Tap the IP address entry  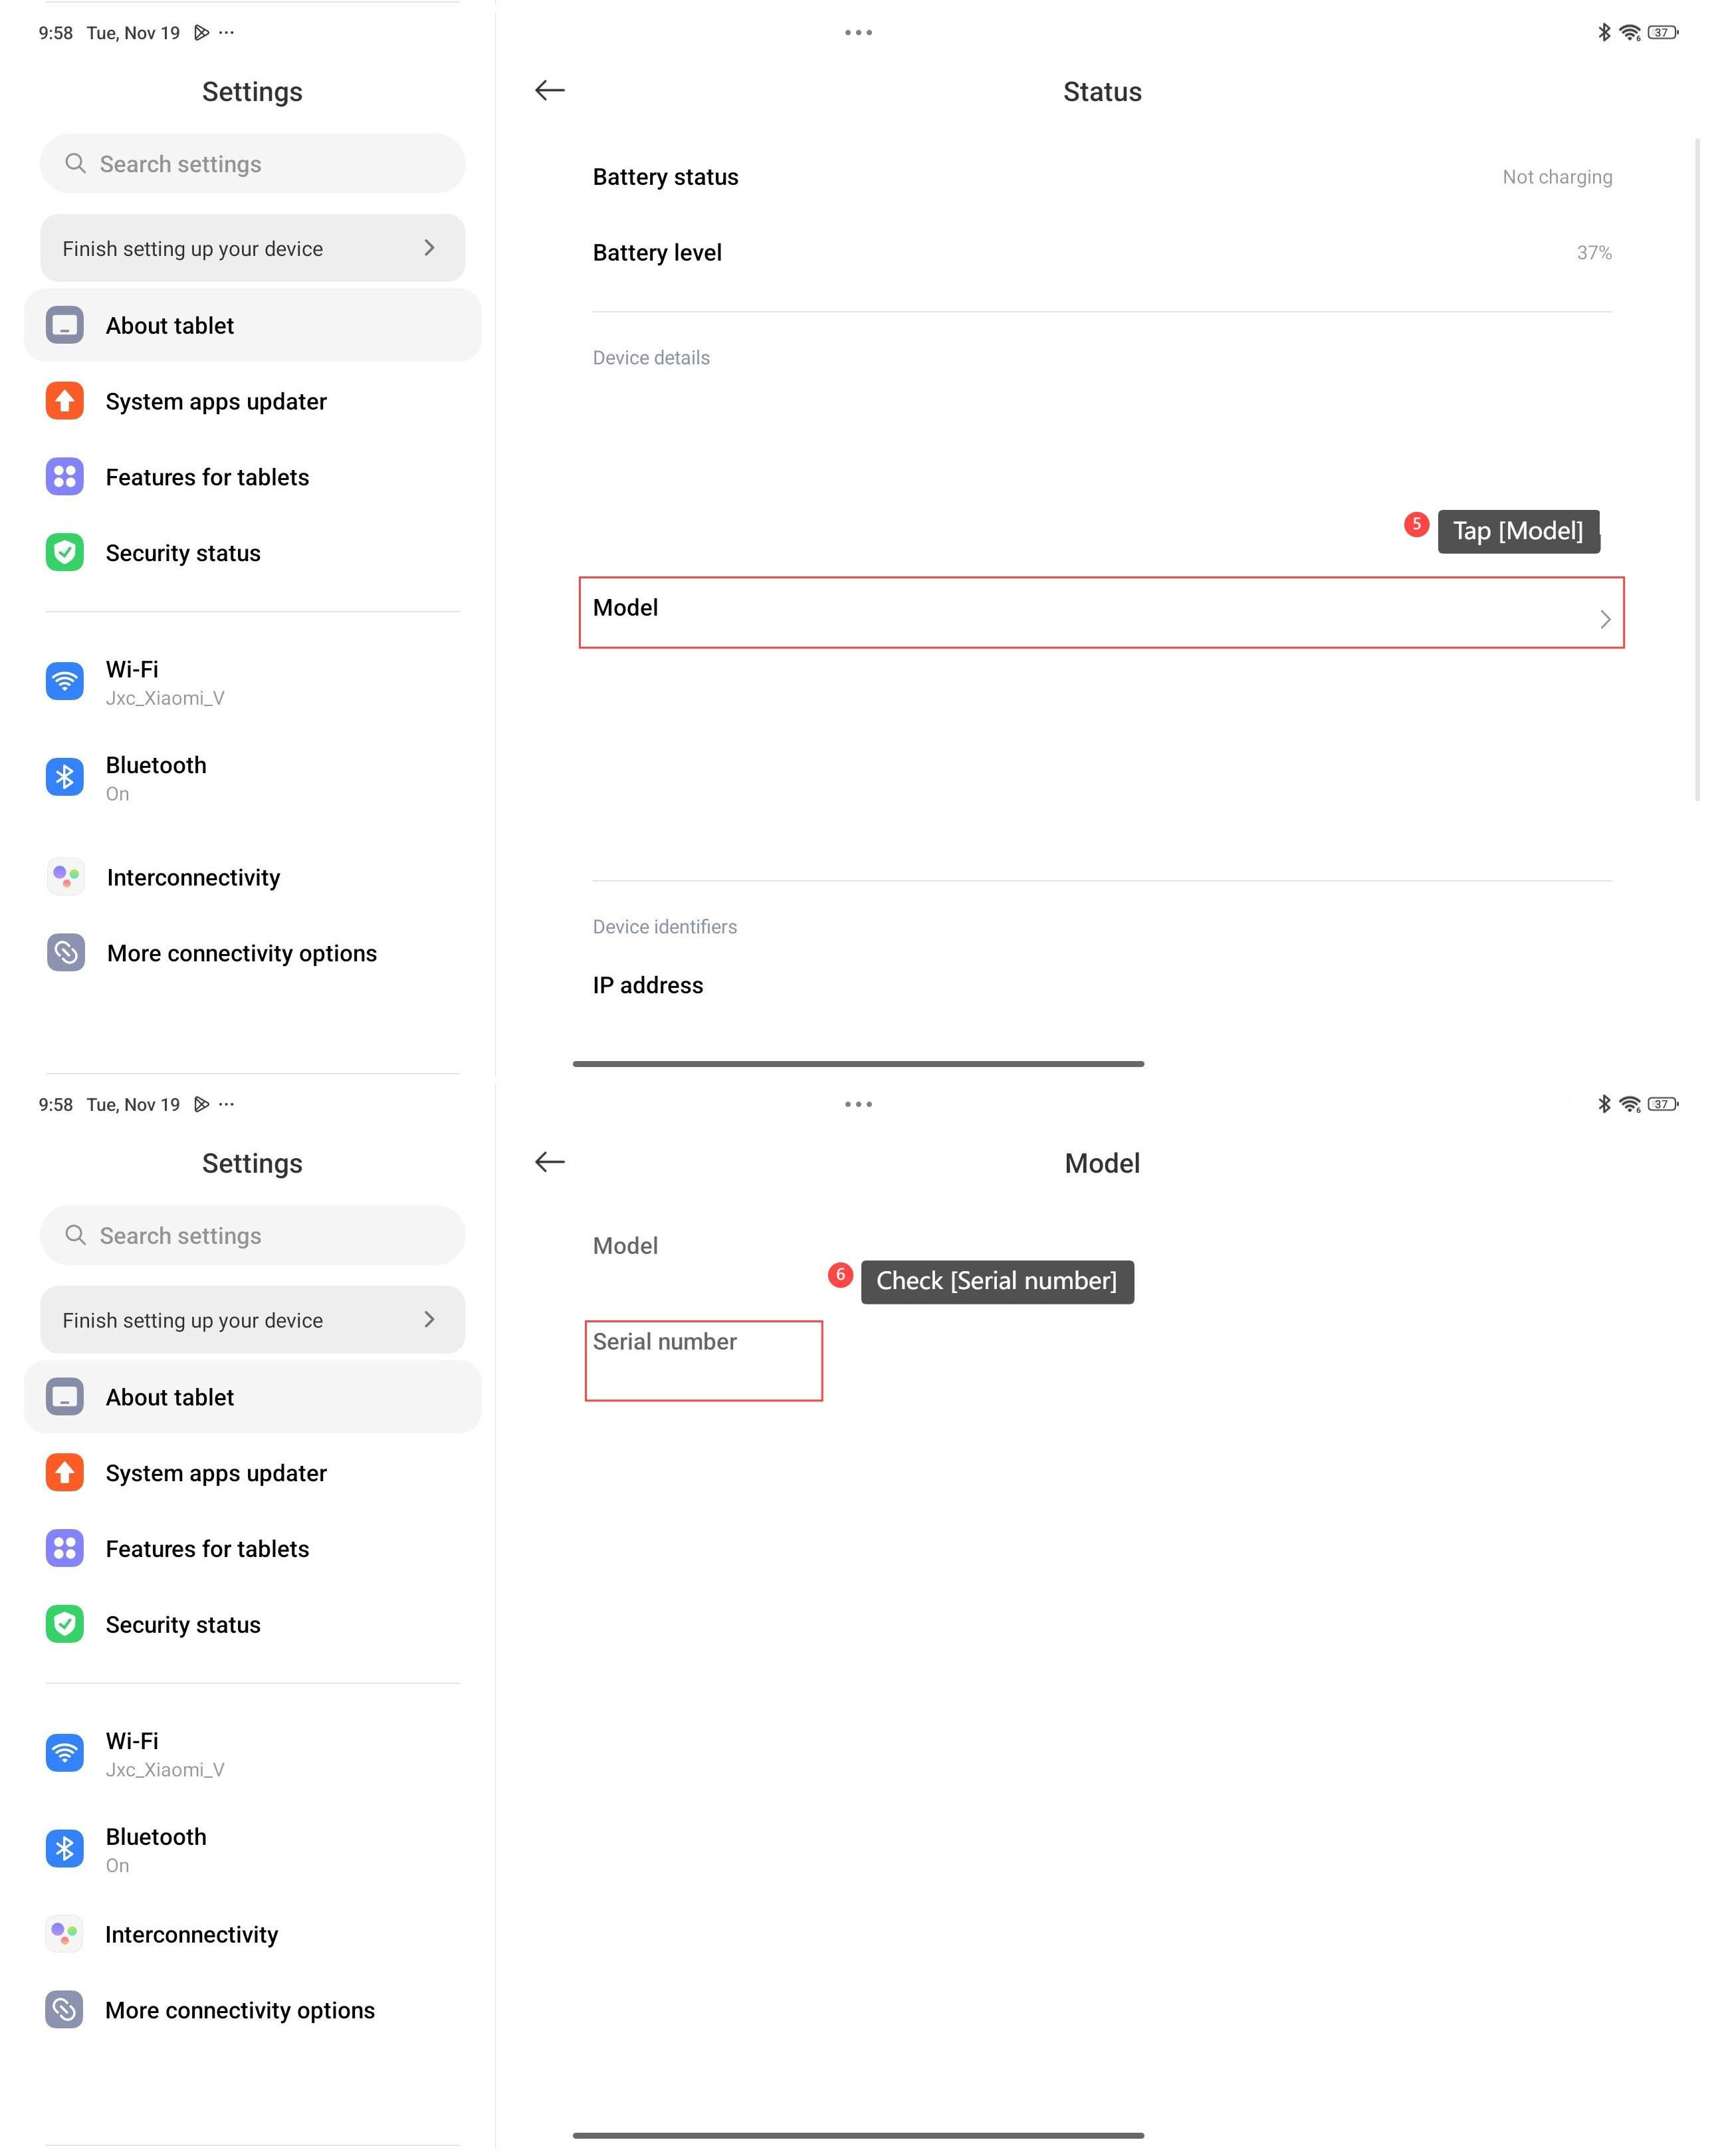647,986
